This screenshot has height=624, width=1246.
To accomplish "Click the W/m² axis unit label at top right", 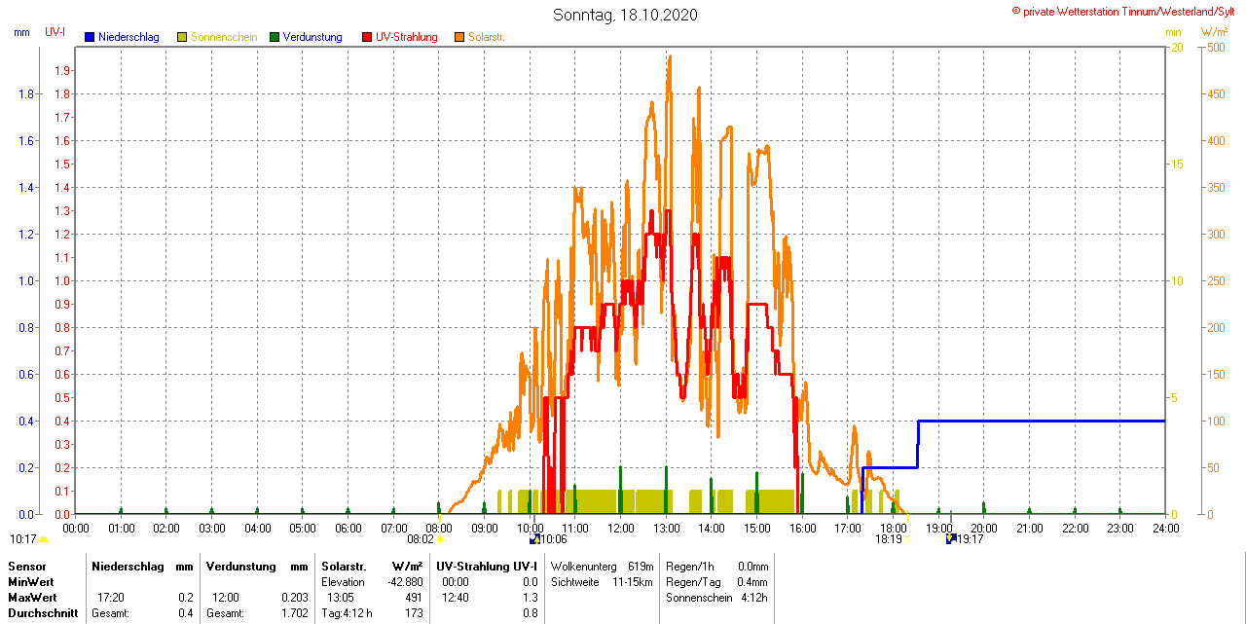I will tap(1214, 32).
